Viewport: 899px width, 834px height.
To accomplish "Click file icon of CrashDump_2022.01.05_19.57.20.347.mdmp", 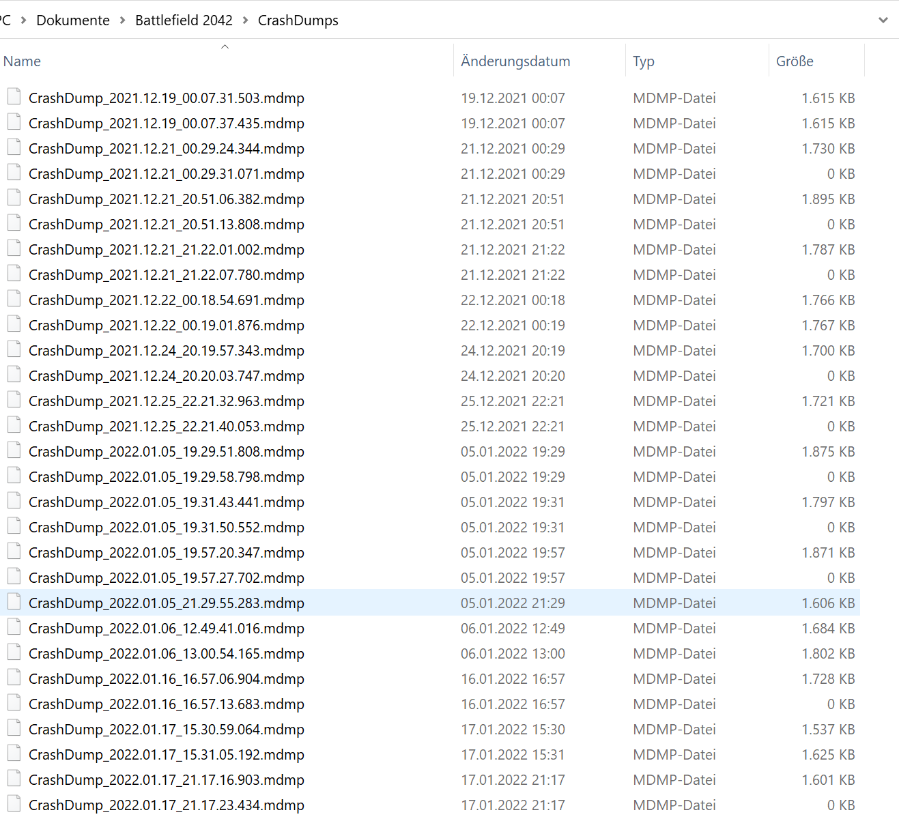I will pos(14,552).
